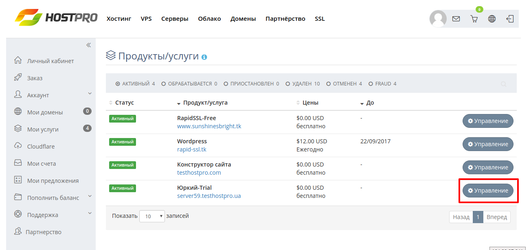The image size is (531, 250).
Task: Click the layers icon beside Мои услуги
Action: click(x=18, y=129)
